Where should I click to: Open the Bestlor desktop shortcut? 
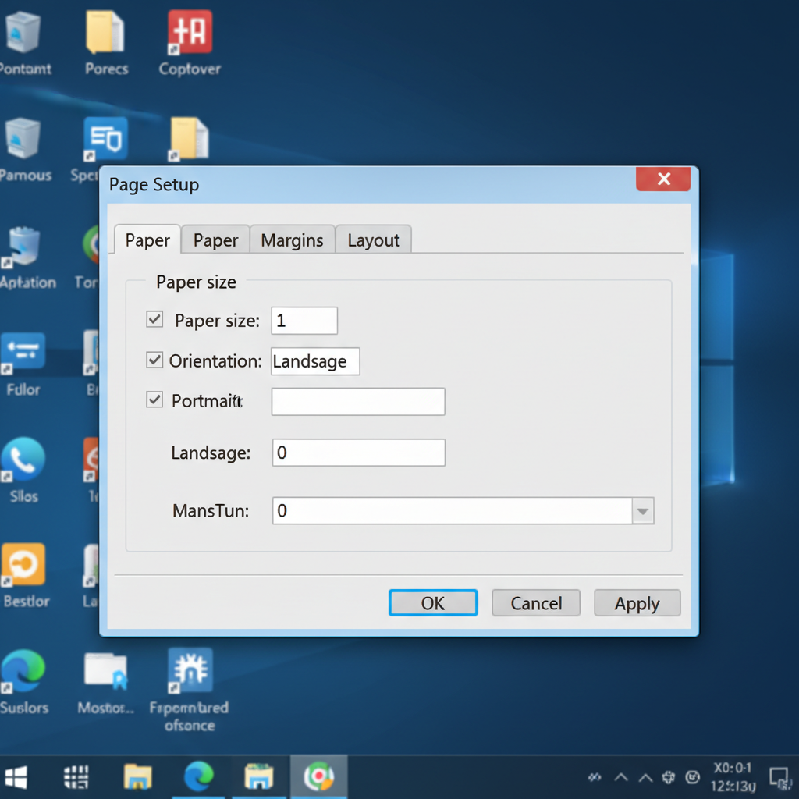(24, 565)
